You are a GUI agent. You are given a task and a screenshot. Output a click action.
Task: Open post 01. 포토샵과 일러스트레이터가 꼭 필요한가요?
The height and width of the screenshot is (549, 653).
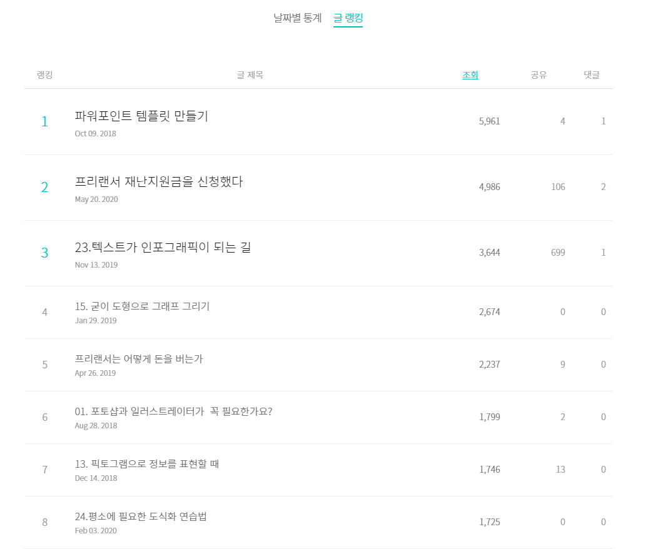coord(173,411)
